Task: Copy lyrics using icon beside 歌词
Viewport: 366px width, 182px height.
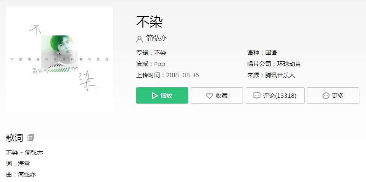Action: click(31, 137)
